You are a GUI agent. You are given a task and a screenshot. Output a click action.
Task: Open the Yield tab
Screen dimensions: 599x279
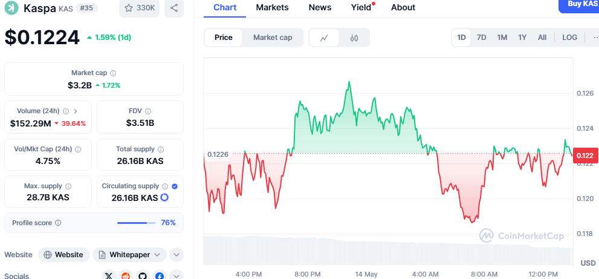click(x=361, y=7)
